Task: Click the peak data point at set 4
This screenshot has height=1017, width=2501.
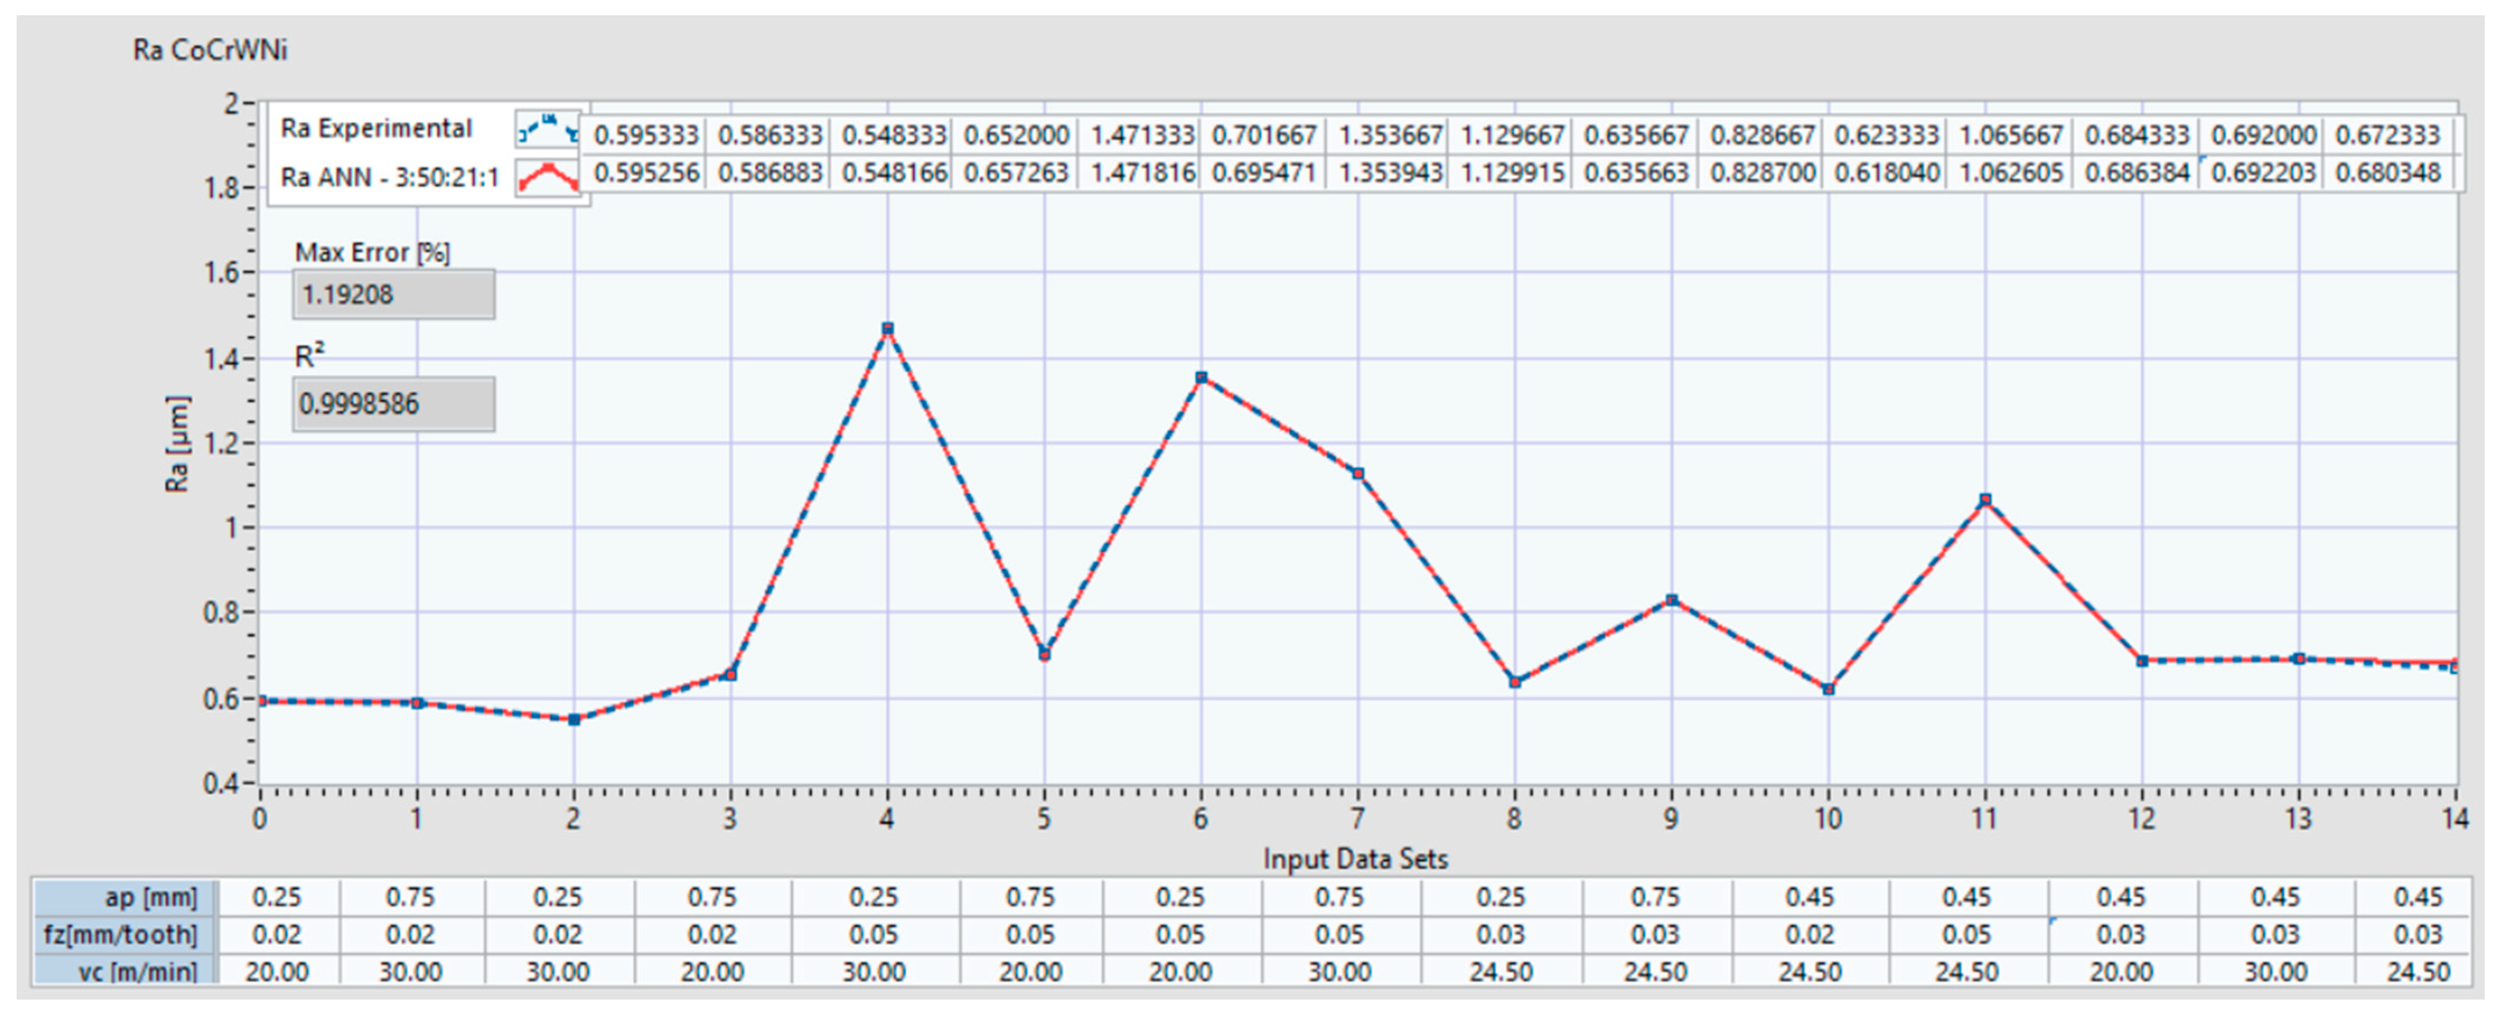Action: (887, 329)
